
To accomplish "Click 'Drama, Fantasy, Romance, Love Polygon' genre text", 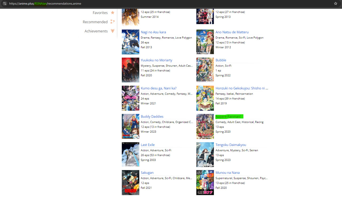I will click(166, 38).
